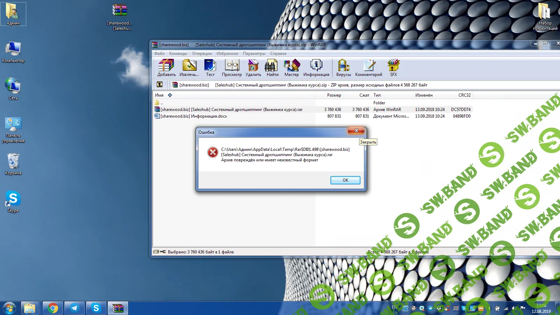Image resolution: width=560 pixels, height=315 pixels.
Task: Run the Тест archive test tool
Action: (210, 68)
